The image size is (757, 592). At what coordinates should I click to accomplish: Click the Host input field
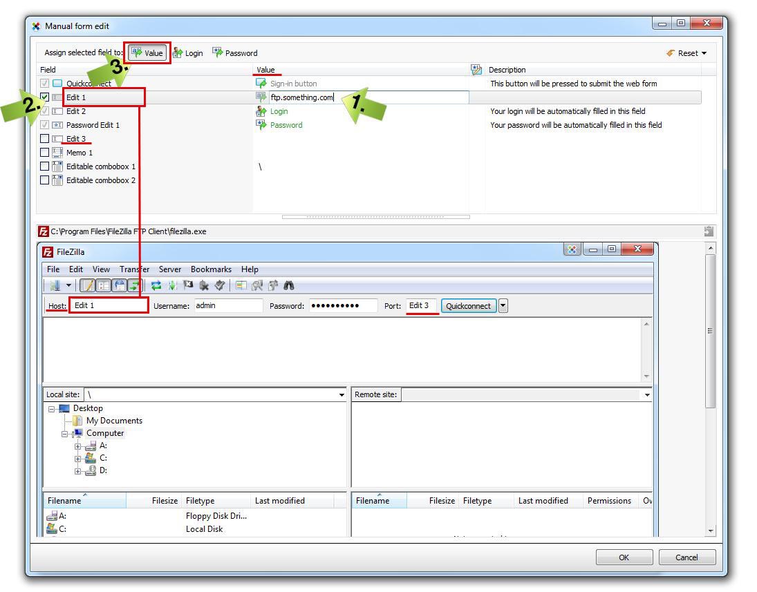pyautogui.click(x=109, y=306)
